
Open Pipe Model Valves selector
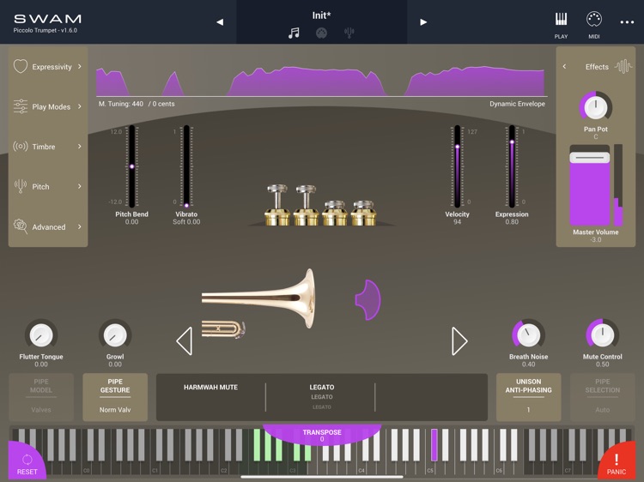point(41,397)
